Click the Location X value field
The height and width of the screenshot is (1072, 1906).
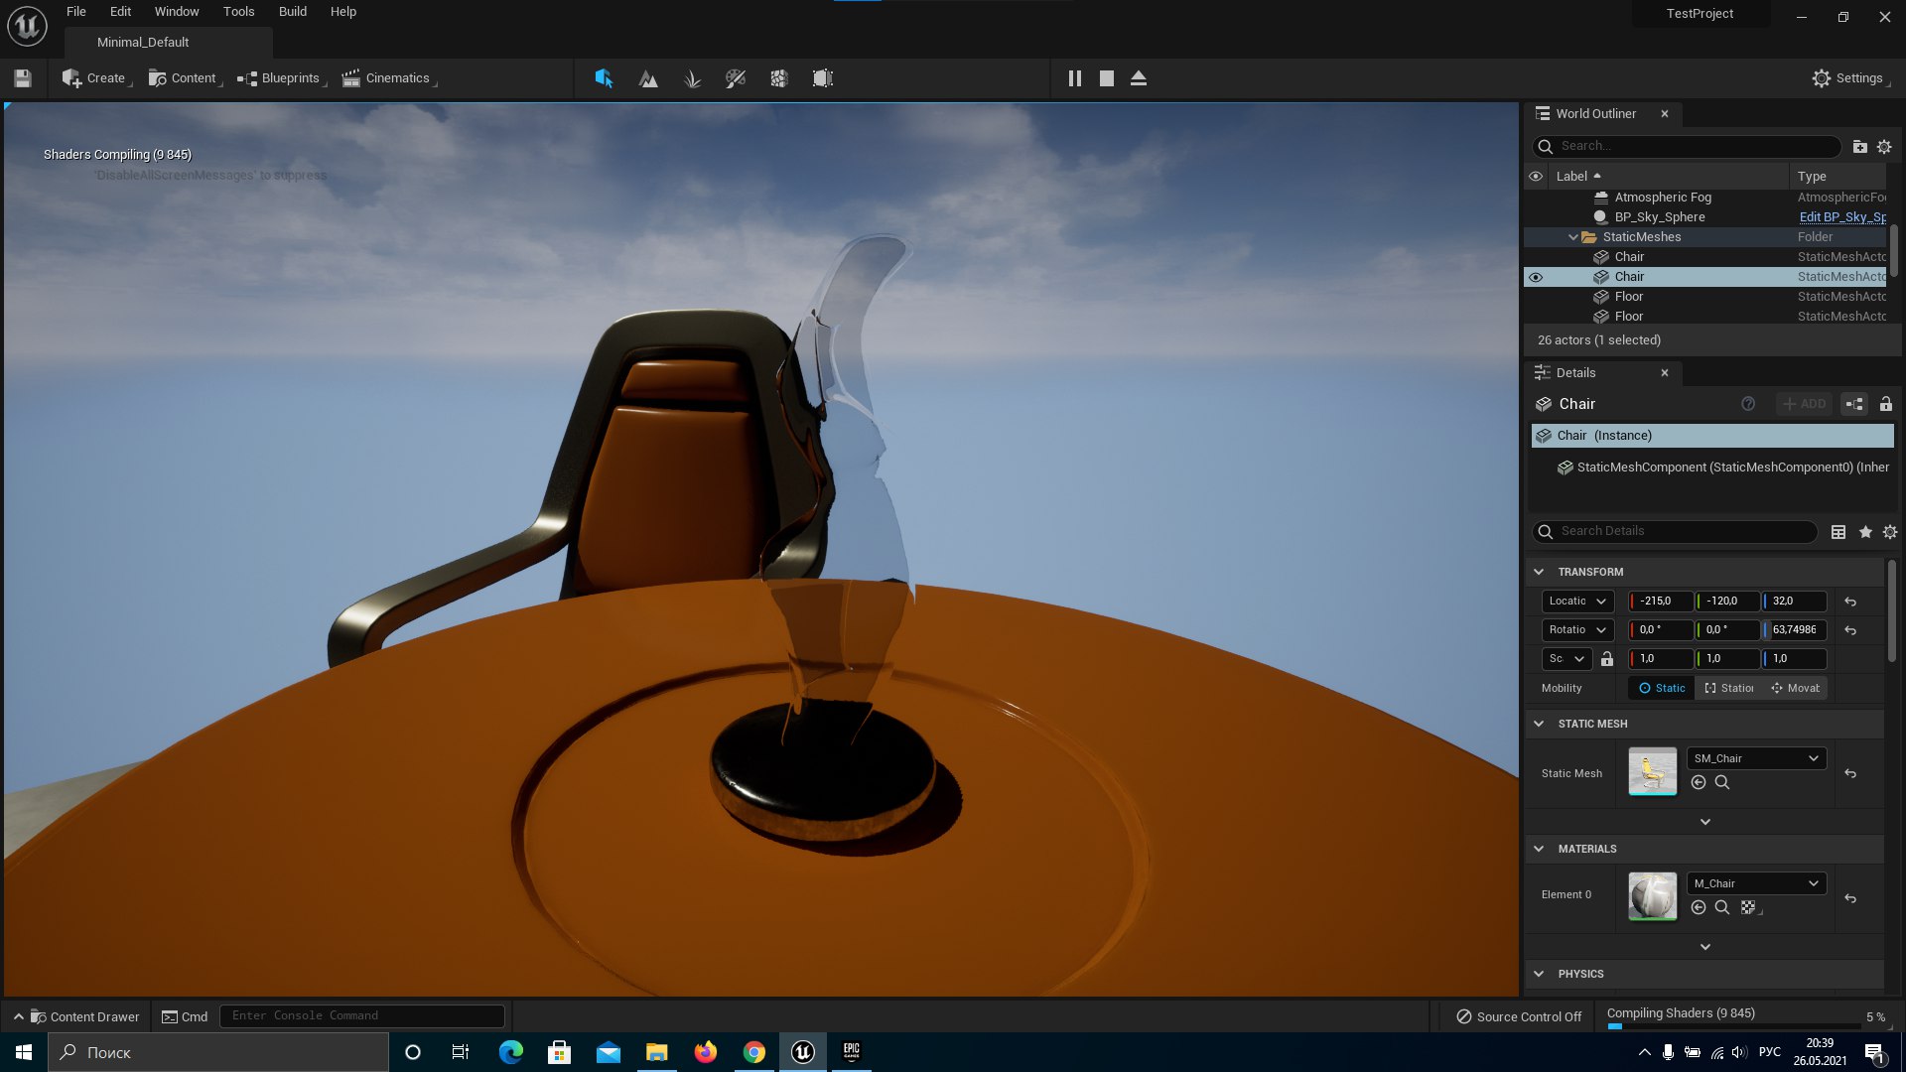(1662, 602)
